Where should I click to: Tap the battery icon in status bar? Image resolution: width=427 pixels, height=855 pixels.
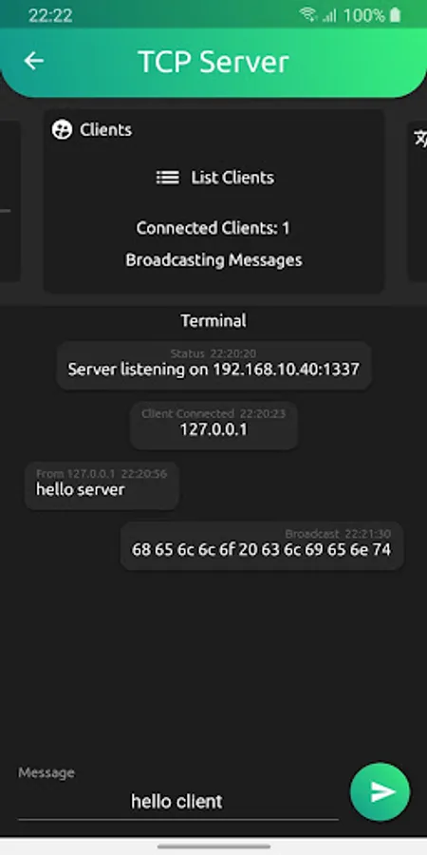pos(396,15)
